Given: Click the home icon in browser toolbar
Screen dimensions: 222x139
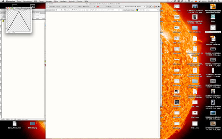Looking at the screenshot, I should point(159,7).
